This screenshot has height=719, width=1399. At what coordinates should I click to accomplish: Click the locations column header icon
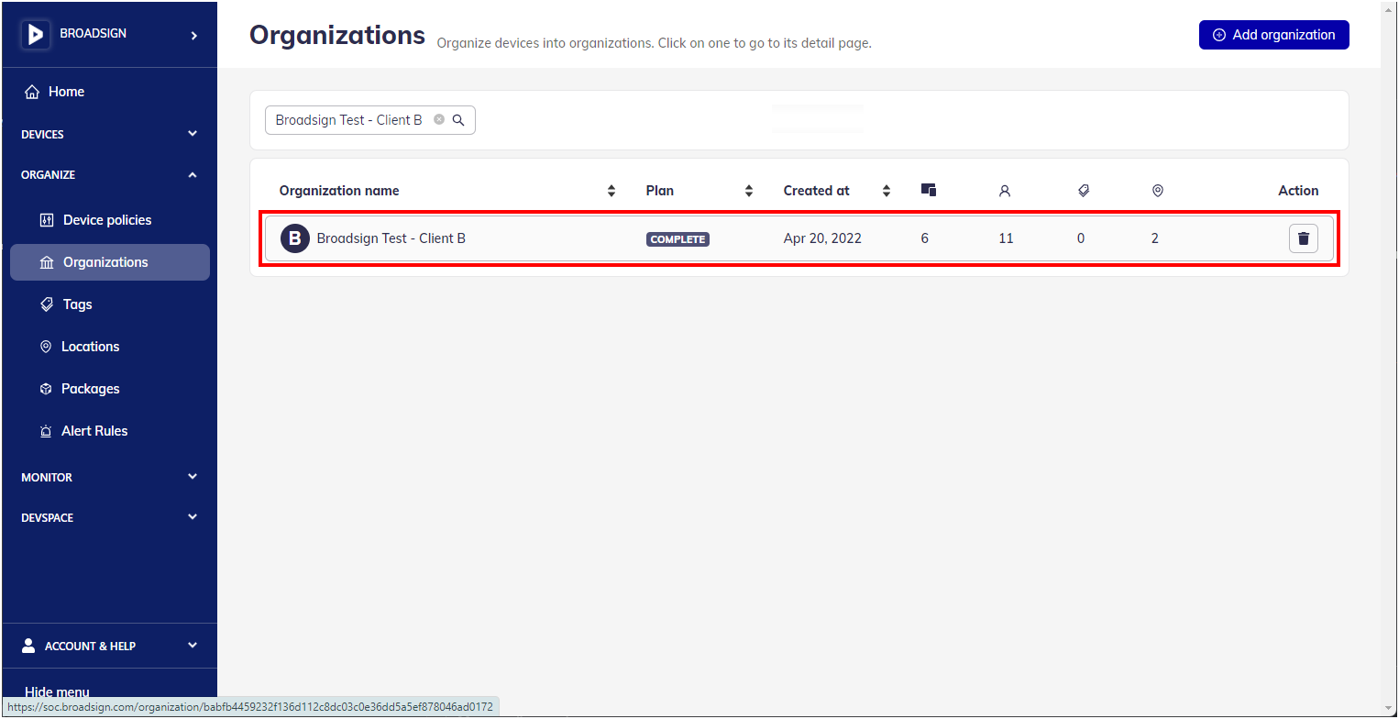tap(1158, 191)
